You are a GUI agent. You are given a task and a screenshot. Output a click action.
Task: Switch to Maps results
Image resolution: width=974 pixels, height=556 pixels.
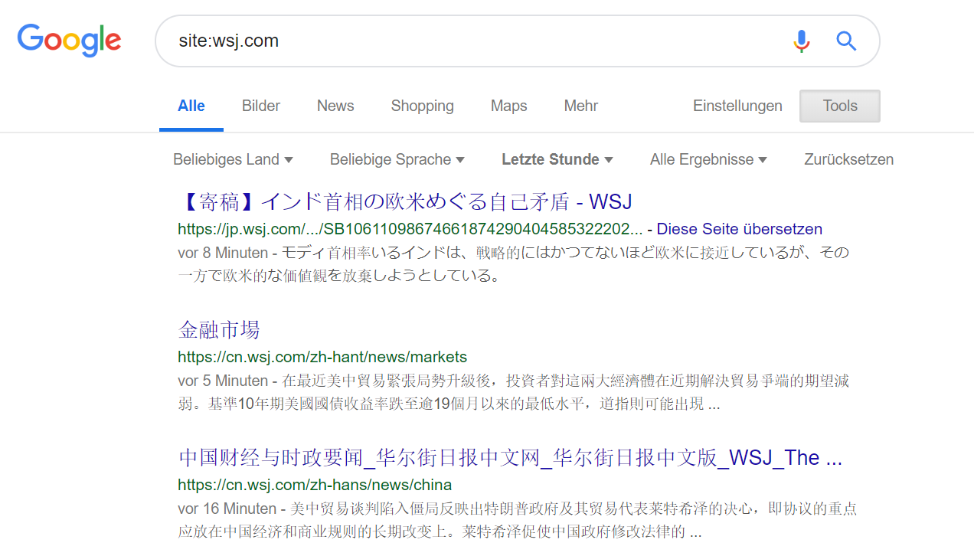[x=508, y=106]
